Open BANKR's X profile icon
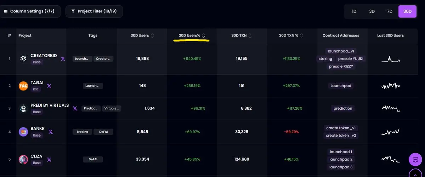The width and height of the screenshot is (425, 177). click(51, 132)
